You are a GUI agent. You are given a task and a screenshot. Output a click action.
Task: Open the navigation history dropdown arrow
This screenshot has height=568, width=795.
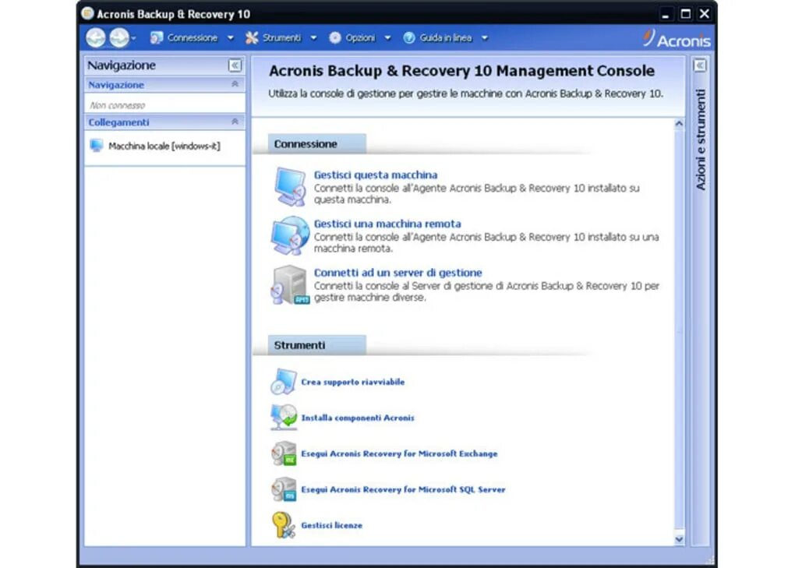[134, 38]
